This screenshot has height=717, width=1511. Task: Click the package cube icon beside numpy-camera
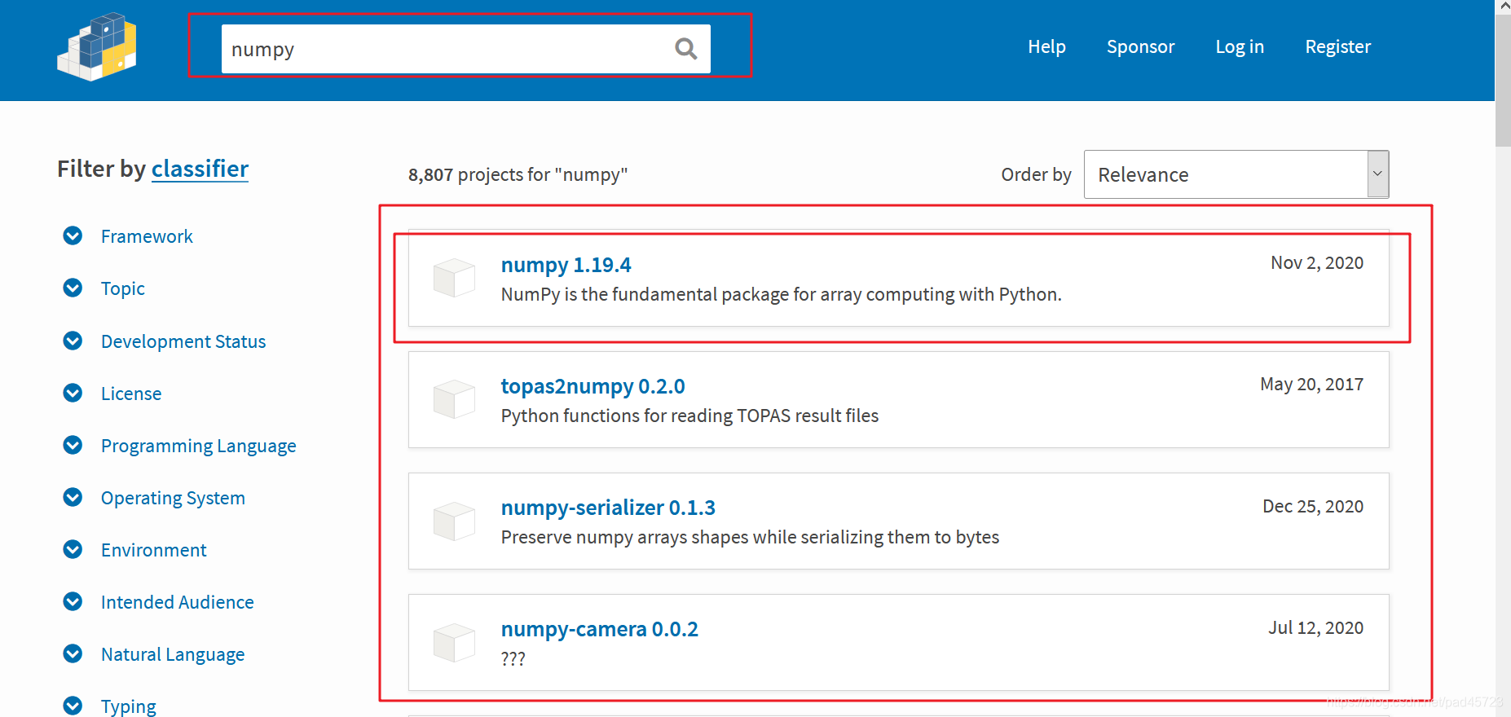point(454,642)
